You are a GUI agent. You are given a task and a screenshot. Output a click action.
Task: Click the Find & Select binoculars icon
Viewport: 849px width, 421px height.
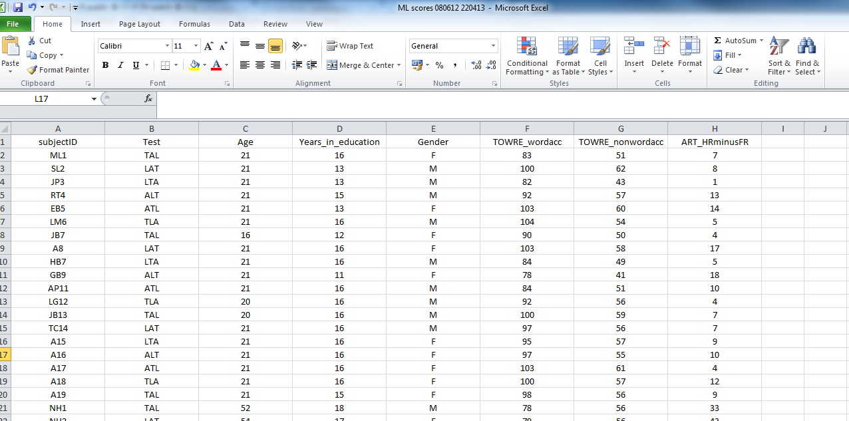[x=807, y=47]
